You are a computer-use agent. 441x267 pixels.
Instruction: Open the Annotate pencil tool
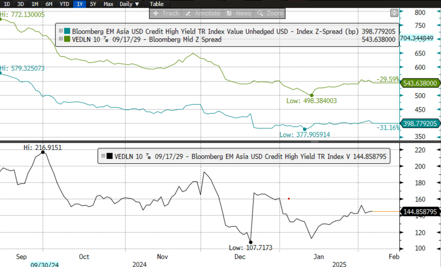coord(203,13)
